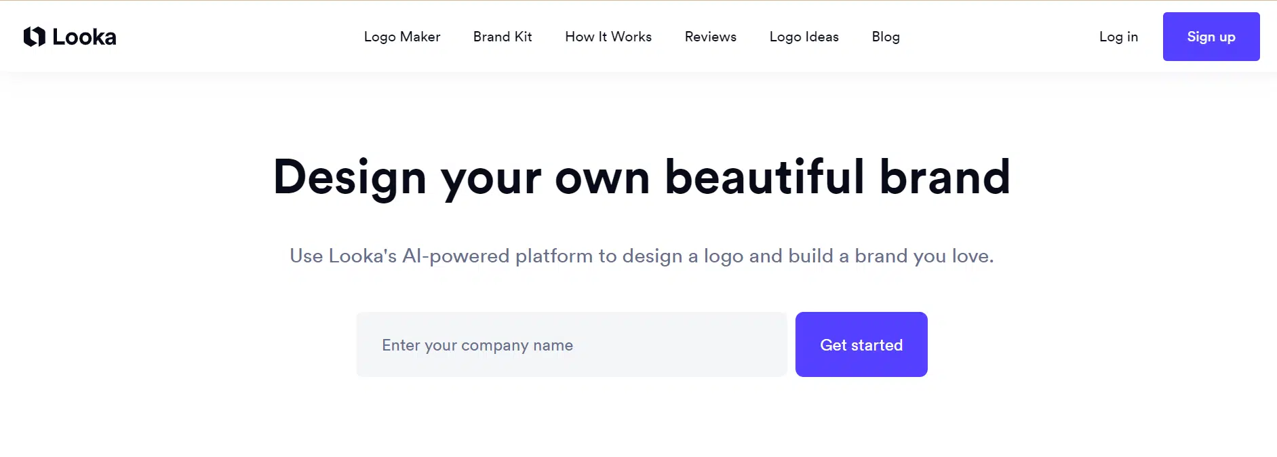The height and width of the screenshot is (457, 1277).
Task: View the Reviews page
Action: 710,37
